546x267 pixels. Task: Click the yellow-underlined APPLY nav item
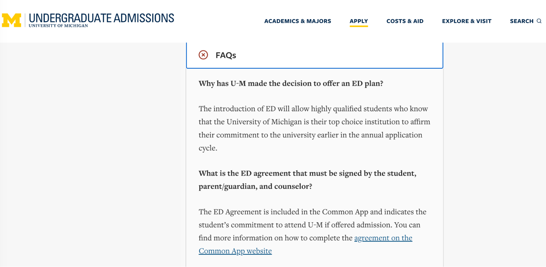point(359,21)
